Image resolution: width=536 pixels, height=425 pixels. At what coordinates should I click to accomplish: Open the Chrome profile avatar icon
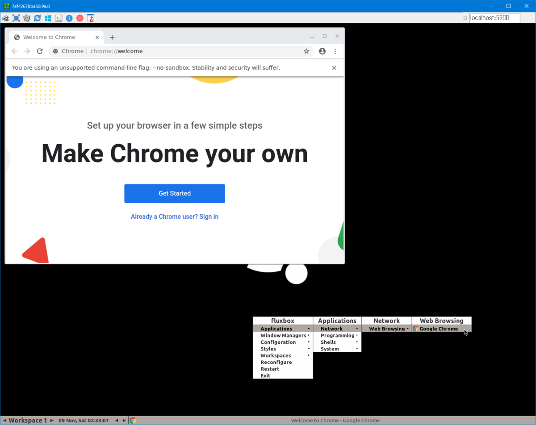(x=322, y=51)
